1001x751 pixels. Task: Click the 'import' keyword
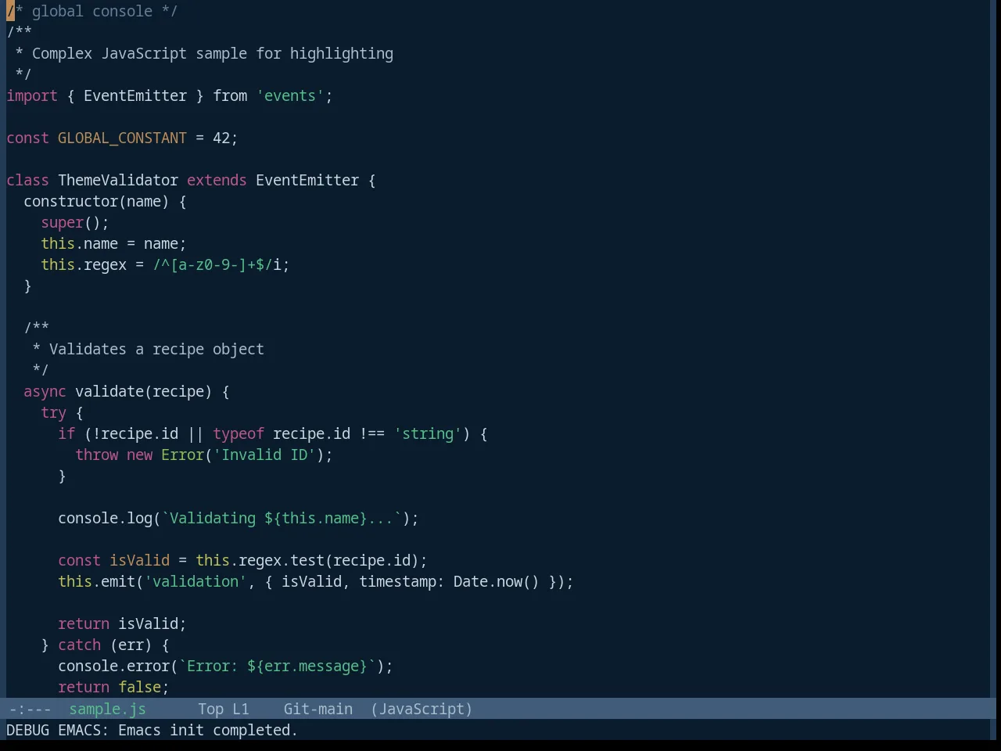pyautogui.click(x=32, y=95)
